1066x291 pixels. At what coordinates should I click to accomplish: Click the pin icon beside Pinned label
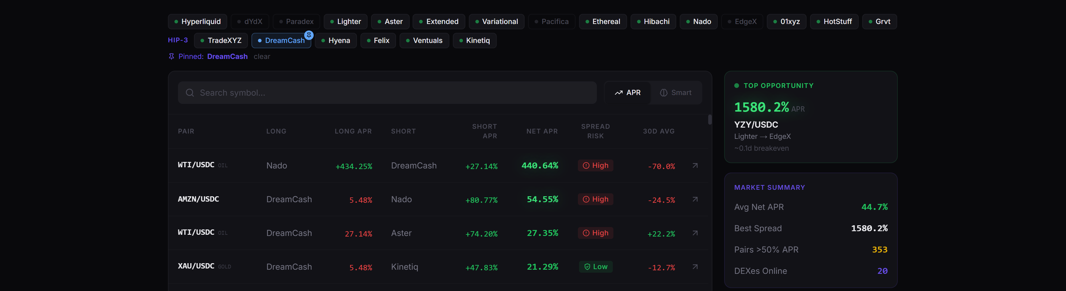(x=171, y=57)
